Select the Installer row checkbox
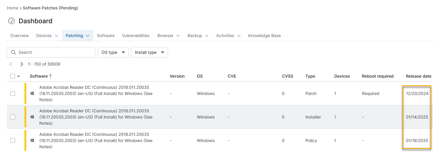The height and width of the screenshot is (152, 433). 13,117
